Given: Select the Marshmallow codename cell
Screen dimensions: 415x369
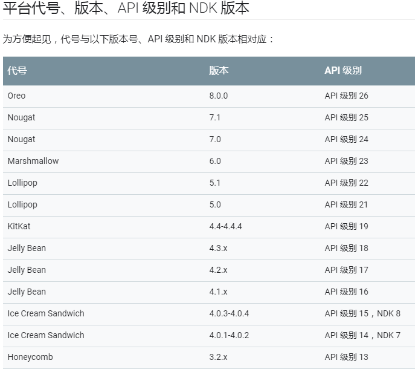Looking at the screenshot, I should [33, 161].
